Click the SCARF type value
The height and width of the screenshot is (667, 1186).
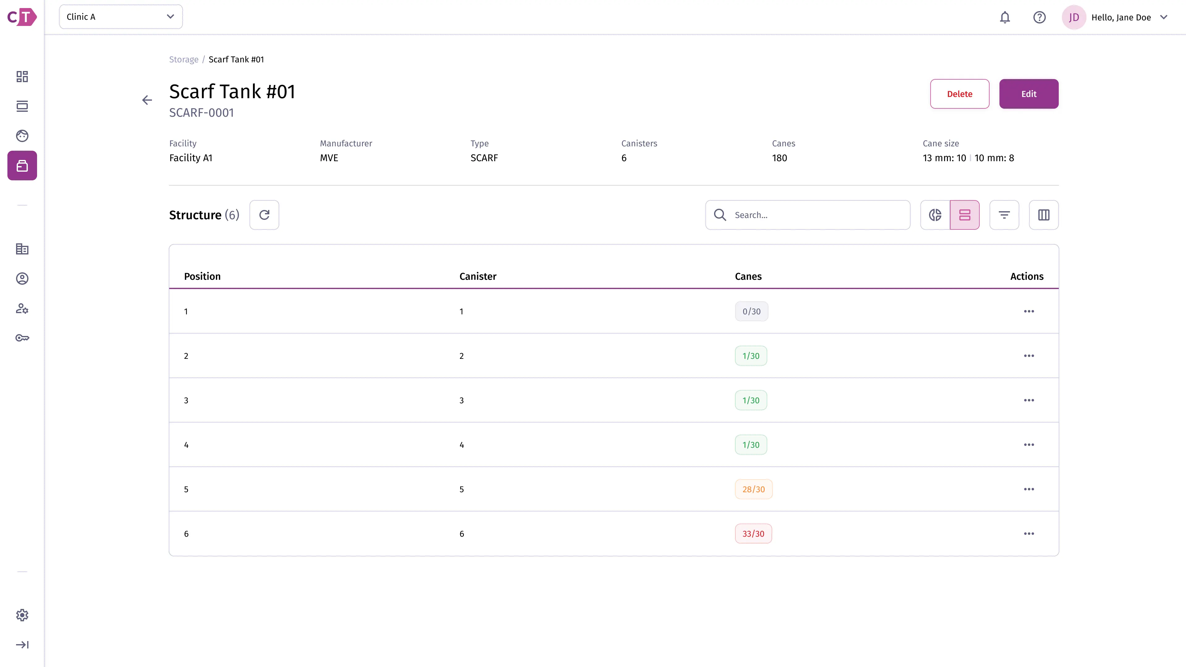pyautogui.click(x=484, y=158)
